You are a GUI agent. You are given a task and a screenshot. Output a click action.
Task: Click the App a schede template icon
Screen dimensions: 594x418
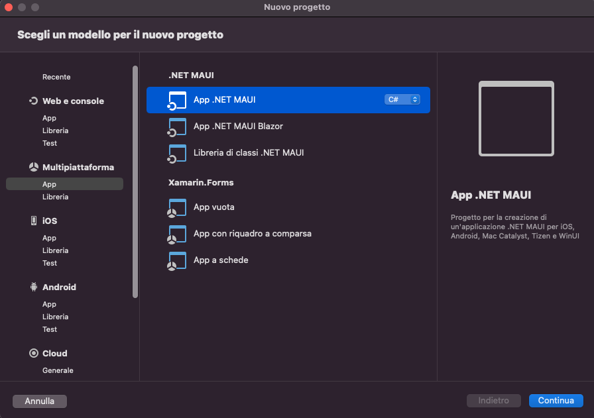(x=176, y=261)
